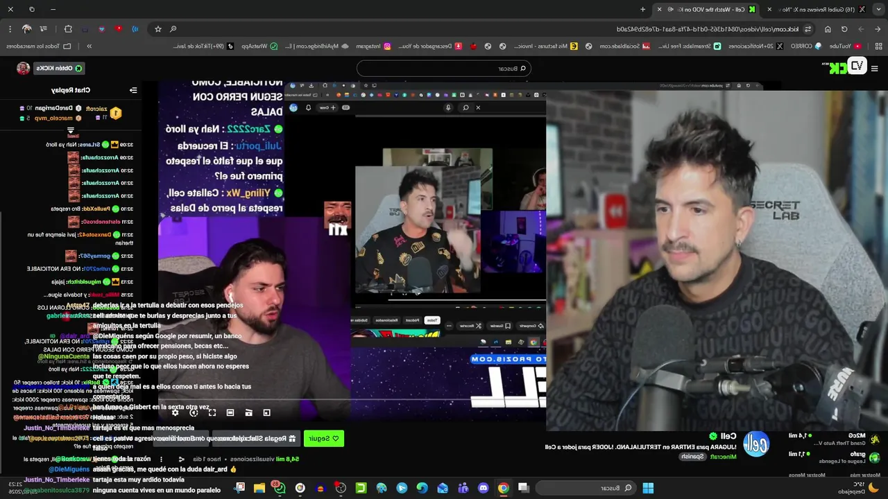Click the browser address bar URL
The height and width of the screenshot is (499, 888).
pos(708,29)
